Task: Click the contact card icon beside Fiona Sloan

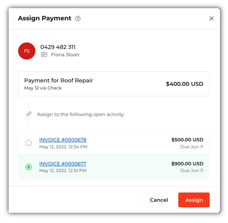Action: (x=44, y=55)
